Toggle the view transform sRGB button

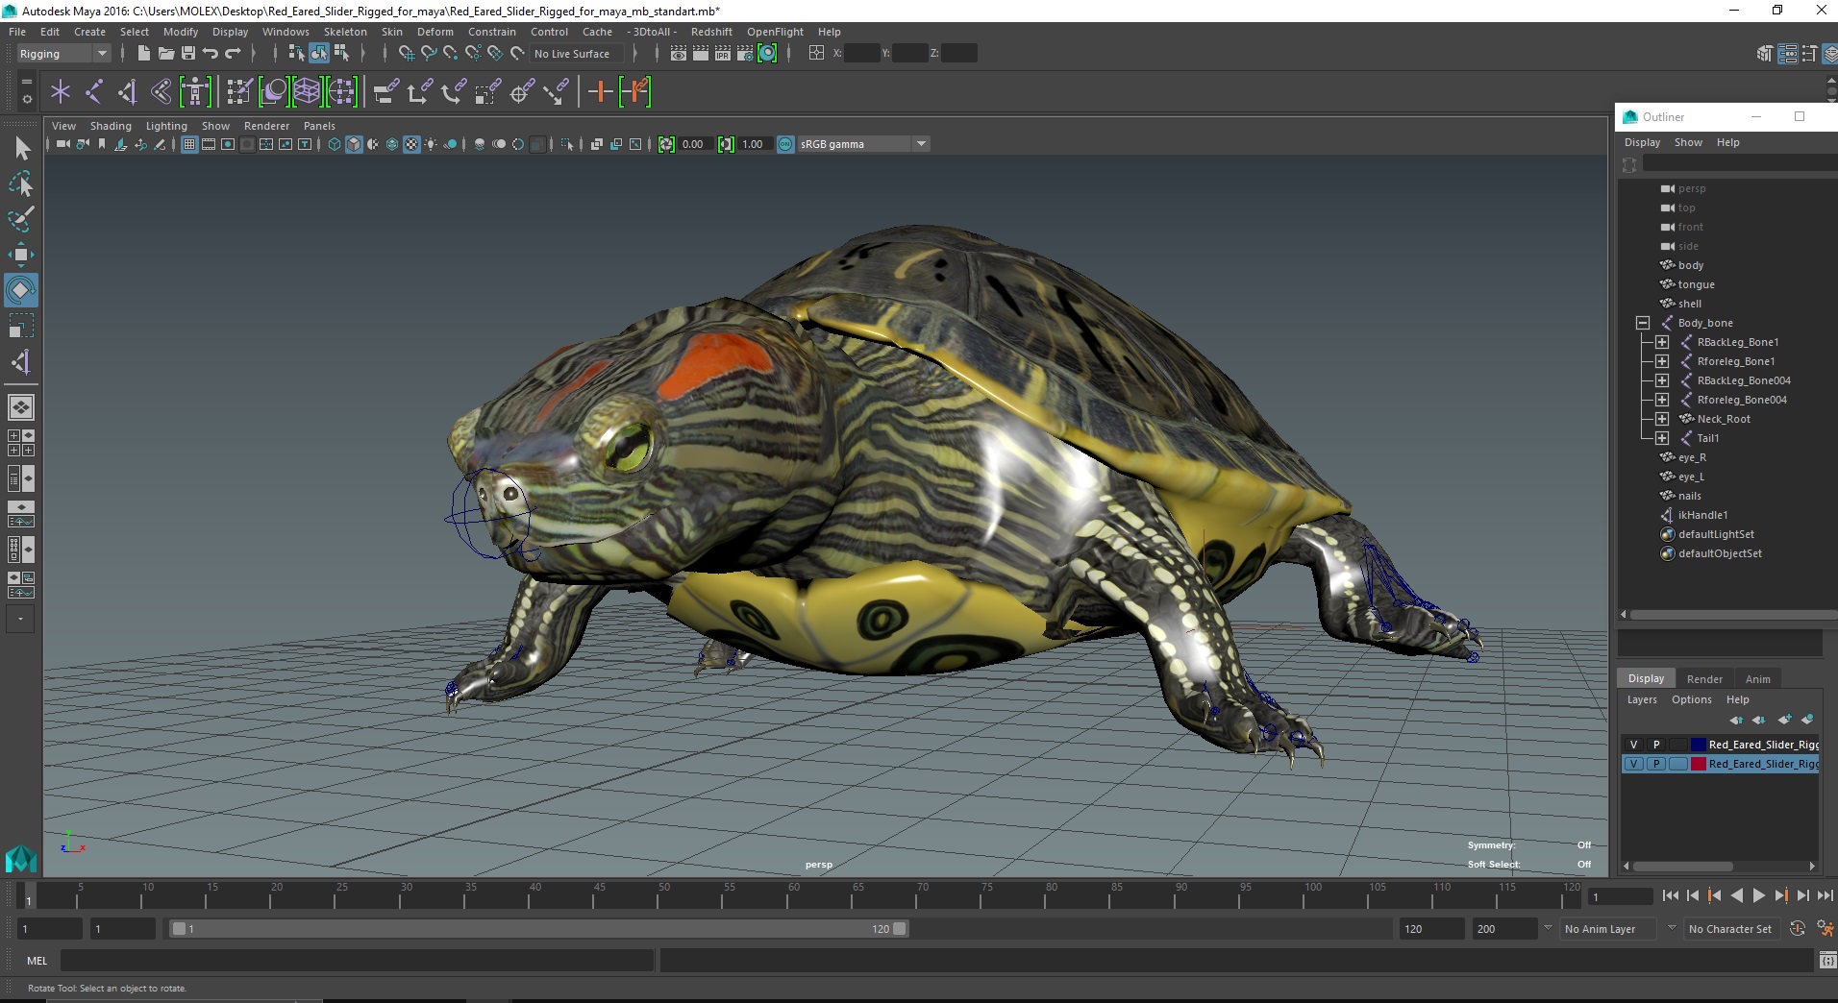click(x=785, y=144)
